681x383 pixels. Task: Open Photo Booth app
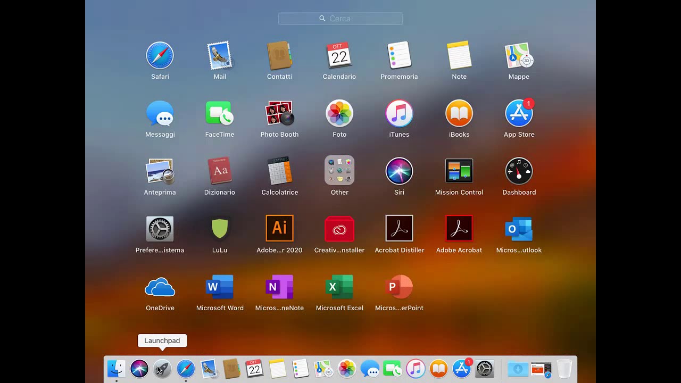pyautogui.click(x=279, y=113)
